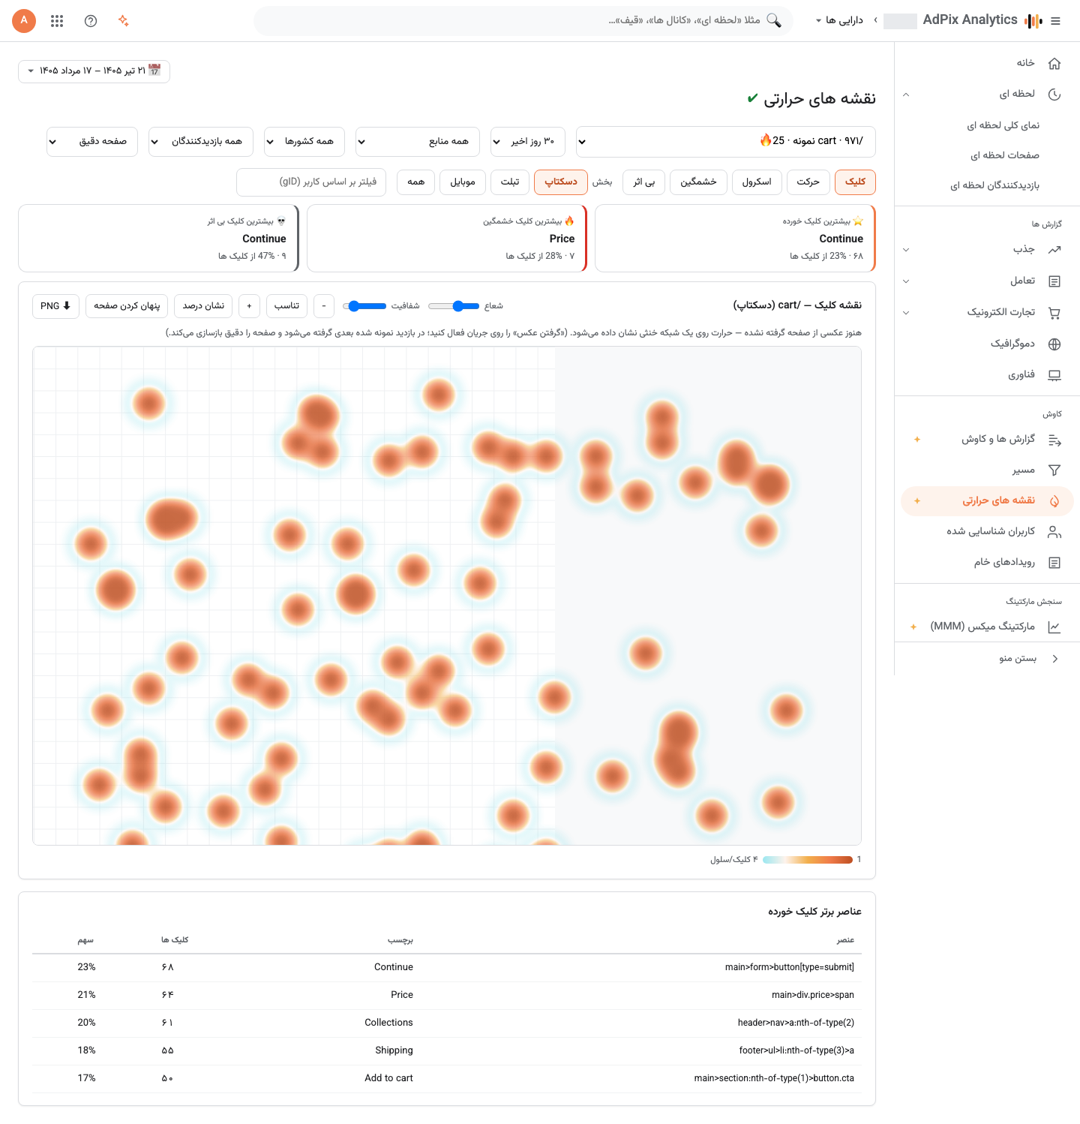Select the خشمگین heatmap type

click(x=698, y=182)
